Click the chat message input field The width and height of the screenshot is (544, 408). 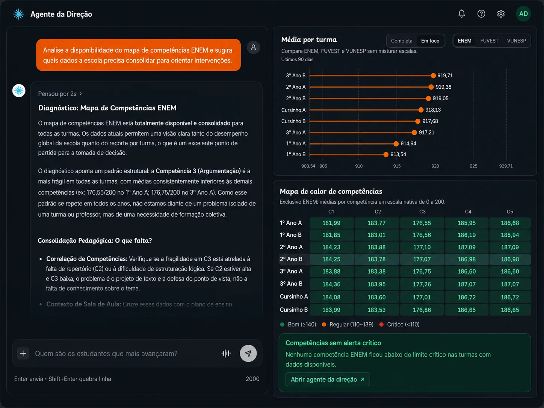tap(124, 354)
